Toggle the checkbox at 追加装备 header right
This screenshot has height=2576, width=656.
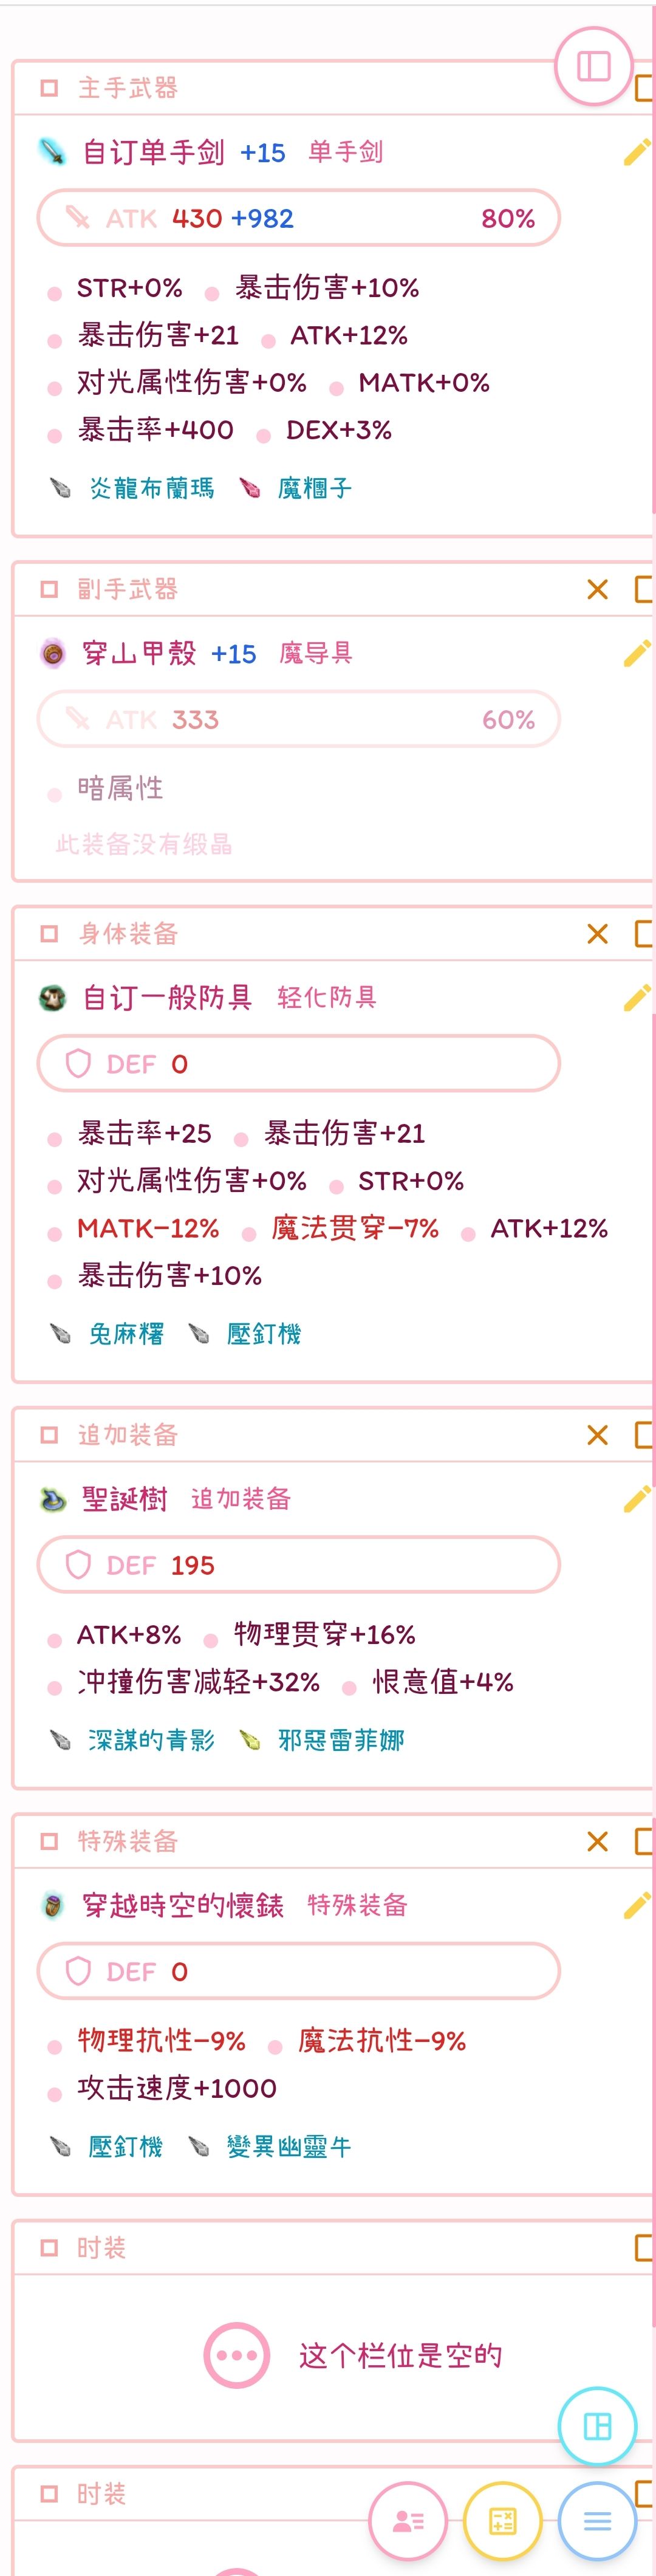(645, 1435)
